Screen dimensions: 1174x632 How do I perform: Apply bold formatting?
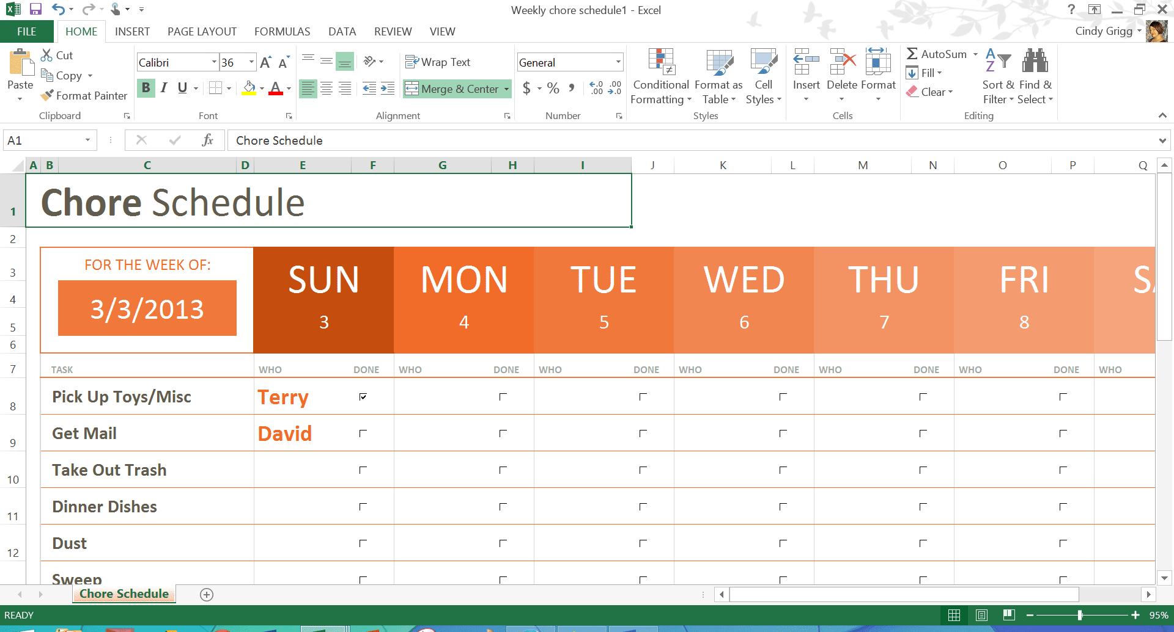point(146,87)
